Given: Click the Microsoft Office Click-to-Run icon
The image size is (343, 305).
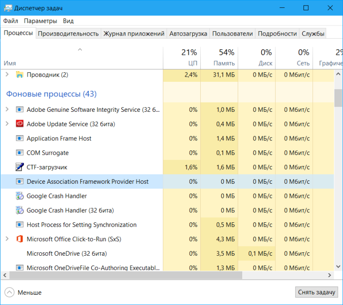Looking at the screenshot, I should [19, 239].
